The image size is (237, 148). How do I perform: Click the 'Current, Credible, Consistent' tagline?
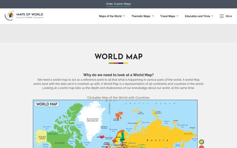point(30,17)
